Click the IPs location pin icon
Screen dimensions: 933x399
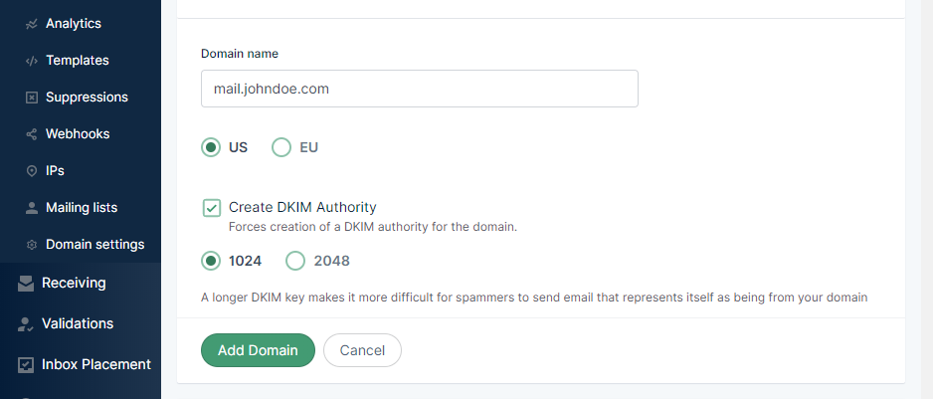[31, 171]
